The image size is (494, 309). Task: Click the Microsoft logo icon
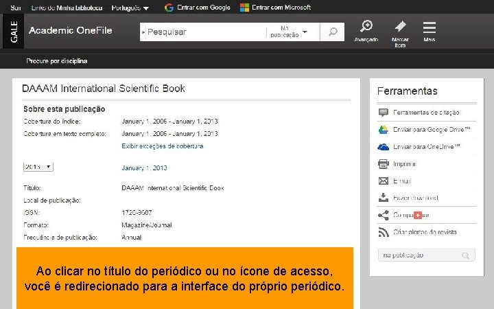[x=244, y=8]
